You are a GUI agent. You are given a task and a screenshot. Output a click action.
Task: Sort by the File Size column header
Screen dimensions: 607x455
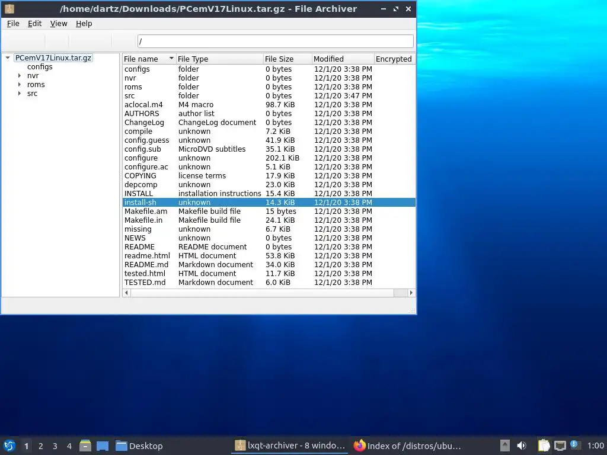[x=287, y=59]
